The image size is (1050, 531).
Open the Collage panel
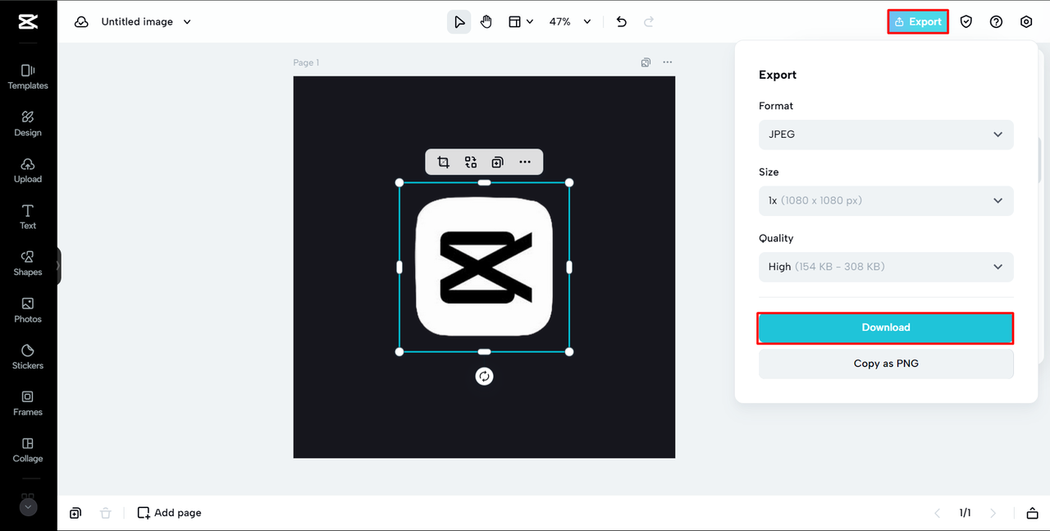[28, 450]
